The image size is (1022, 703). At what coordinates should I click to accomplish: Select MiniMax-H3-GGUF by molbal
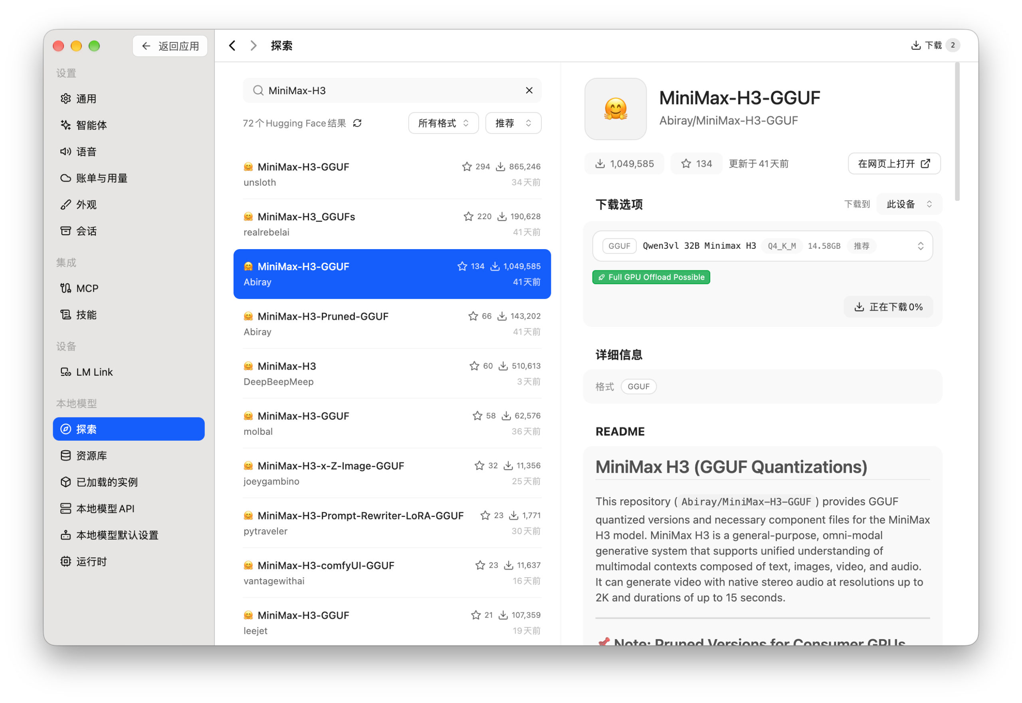392,423
